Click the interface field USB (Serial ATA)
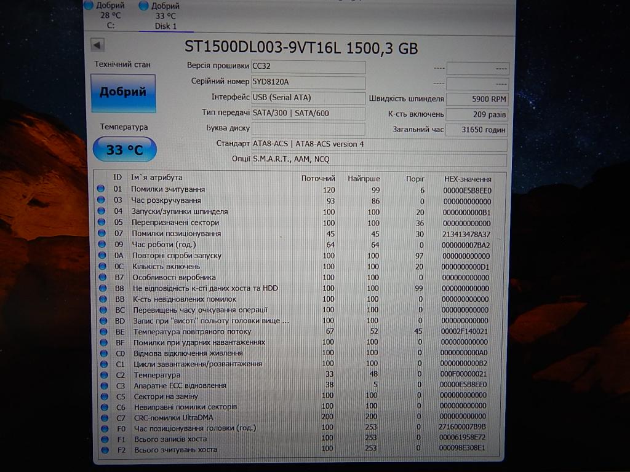This screenshot has height=472, width=630. (x=308, y=98)
